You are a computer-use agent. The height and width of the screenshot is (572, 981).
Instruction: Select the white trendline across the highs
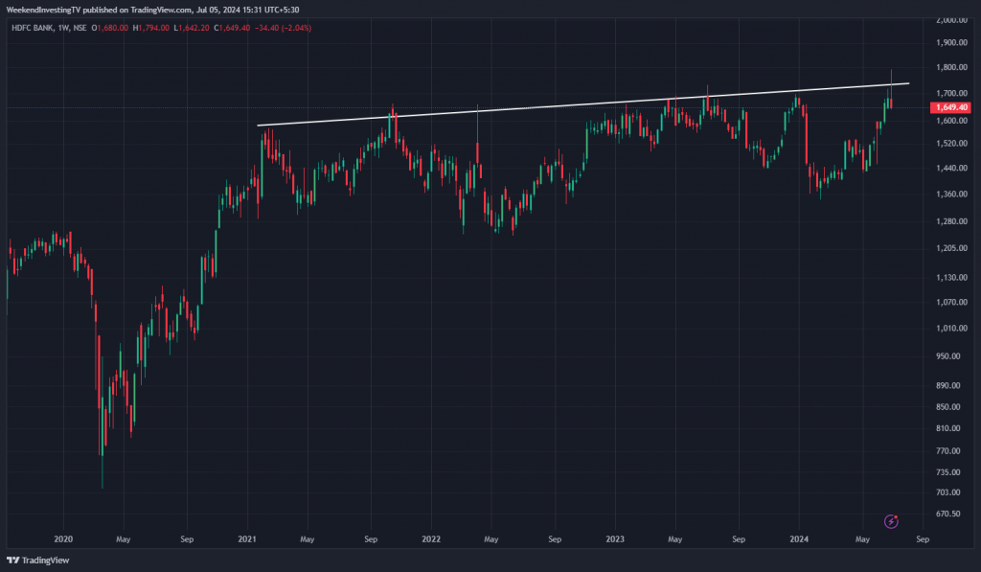583,103
